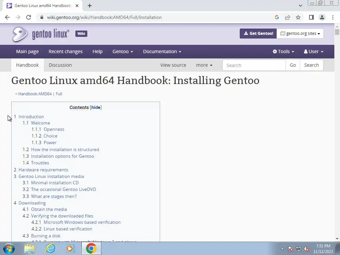Open Recent changes
This screenshot has width=340, height=255.
[x=65, y=51]
